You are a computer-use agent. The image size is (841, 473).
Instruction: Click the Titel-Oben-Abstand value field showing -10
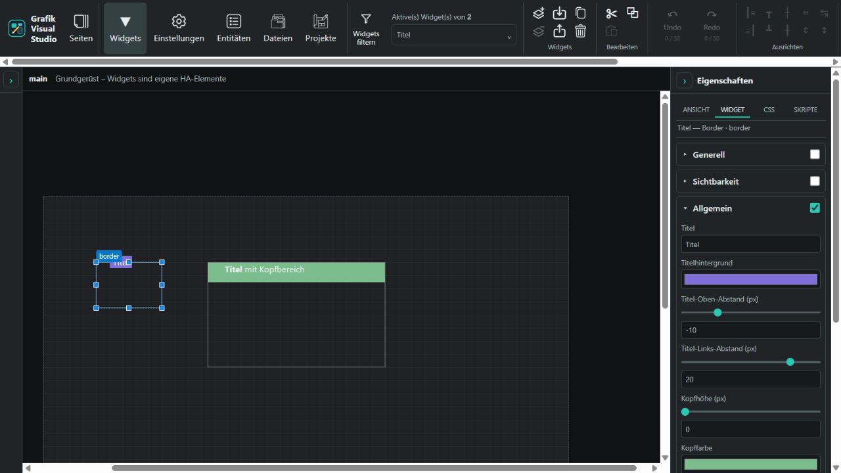(751, 330)
